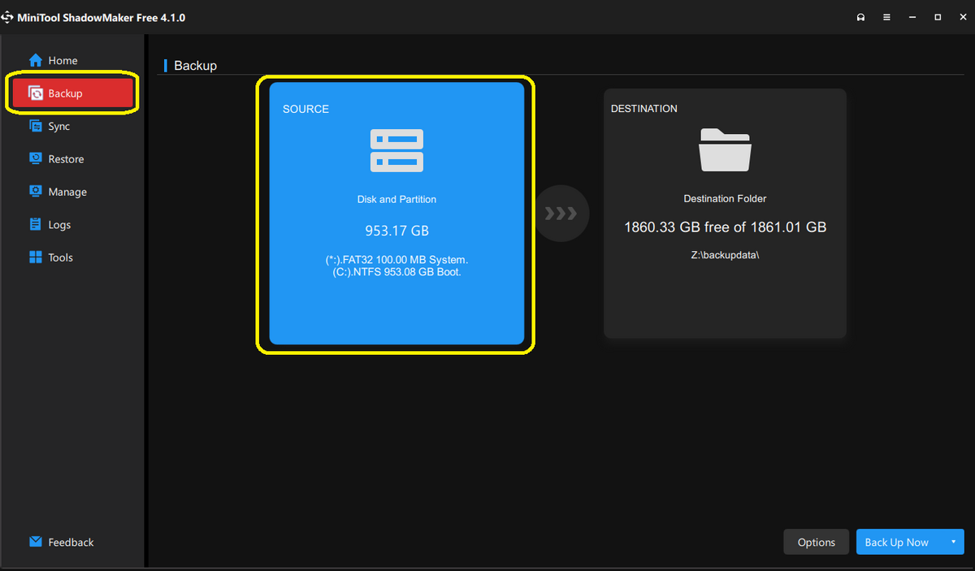Expand the Back Up Now dropdown arrow
Image resolution: width=975 pixels, height=571 pixels.
click(x=952, y=542)
